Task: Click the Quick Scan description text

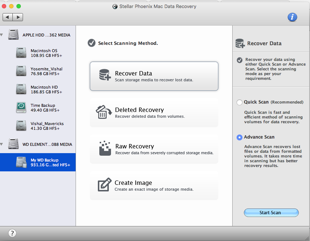Action: tap(273, 117)
